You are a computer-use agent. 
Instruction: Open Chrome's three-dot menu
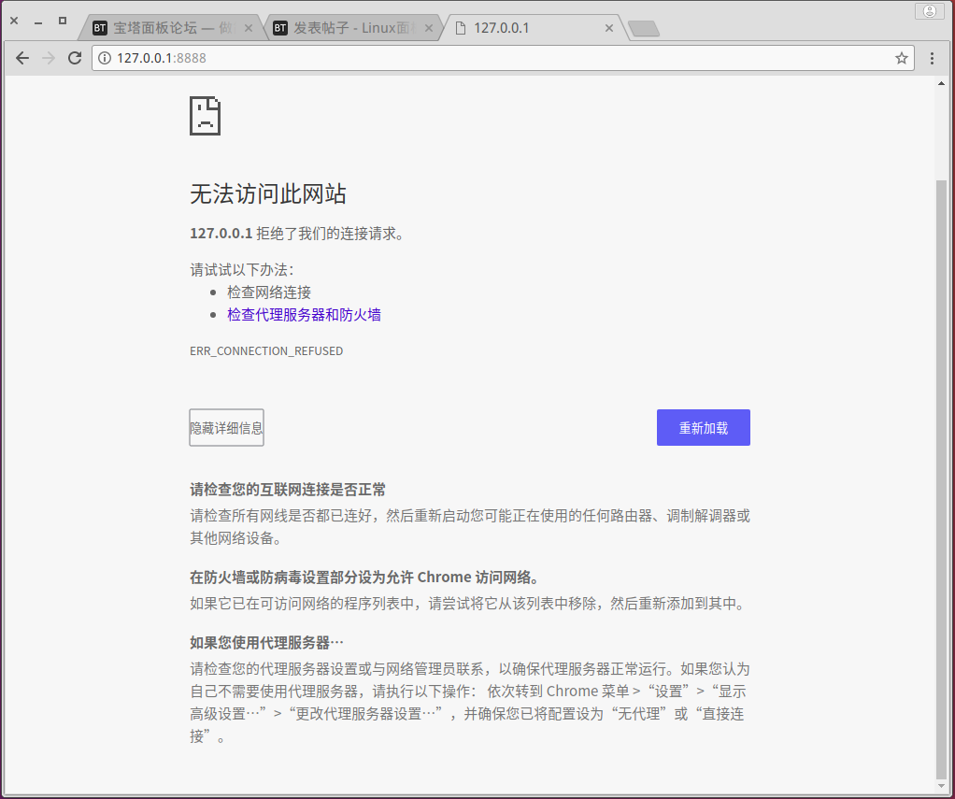click(x=932, y=58)
